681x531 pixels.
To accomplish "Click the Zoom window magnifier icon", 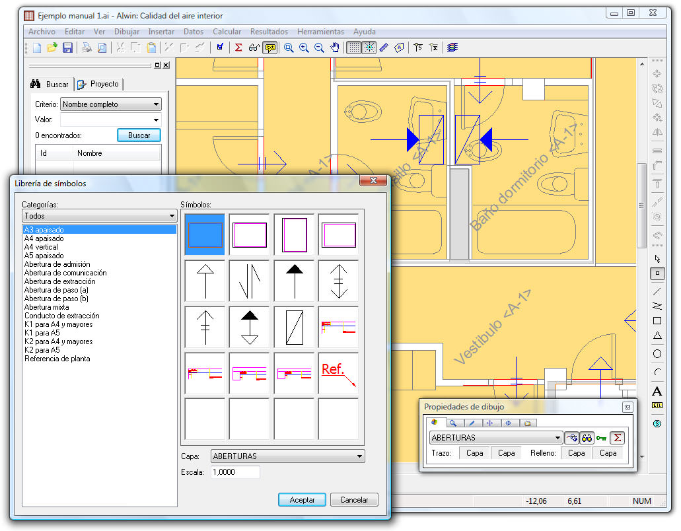I will (289, 48).
